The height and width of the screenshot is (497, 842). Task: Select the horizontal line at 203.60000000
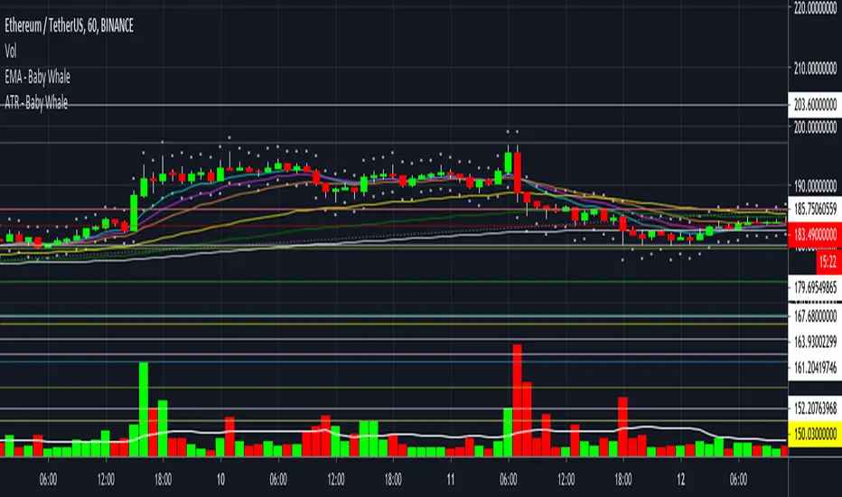coord(394,106)
